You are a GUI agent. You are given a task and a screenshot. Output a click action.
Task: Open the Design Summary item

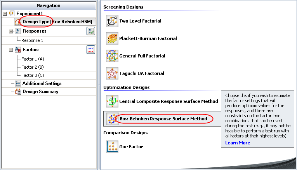pos(40,92)
